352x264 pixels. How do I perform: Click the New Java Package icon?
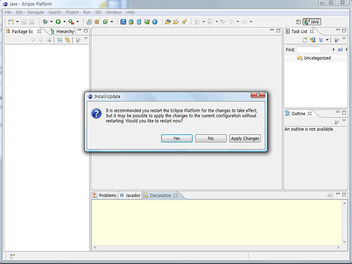[x=97, y=22]
